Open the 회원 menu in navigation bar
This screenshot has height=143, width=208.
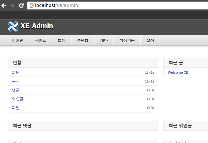tap(62, 40)
